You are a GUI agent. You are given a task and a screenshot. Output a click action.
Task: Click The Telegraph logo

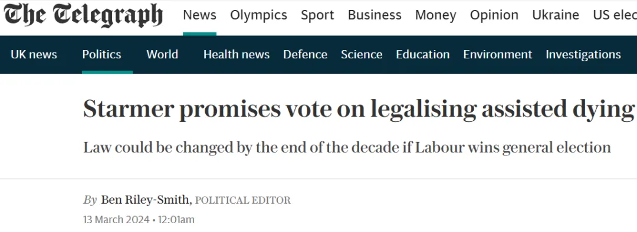coord(83,15)
